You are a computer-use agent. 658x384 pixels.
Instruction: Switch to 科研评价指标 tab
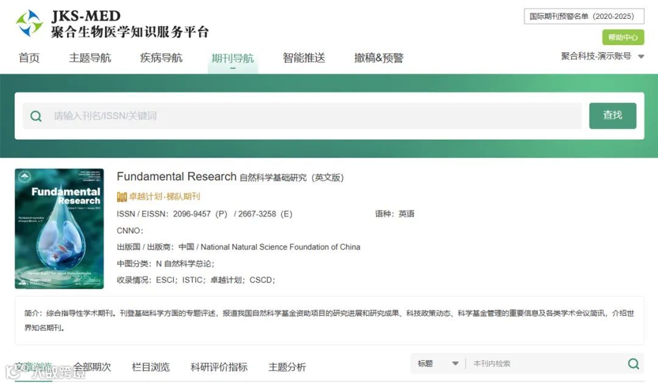click(219, 367)
